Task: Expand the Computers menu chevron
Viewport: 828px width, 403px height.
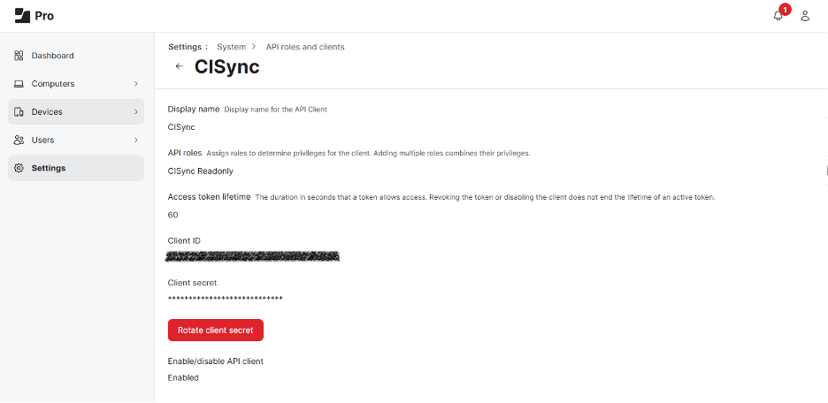Action: [135, 84]
